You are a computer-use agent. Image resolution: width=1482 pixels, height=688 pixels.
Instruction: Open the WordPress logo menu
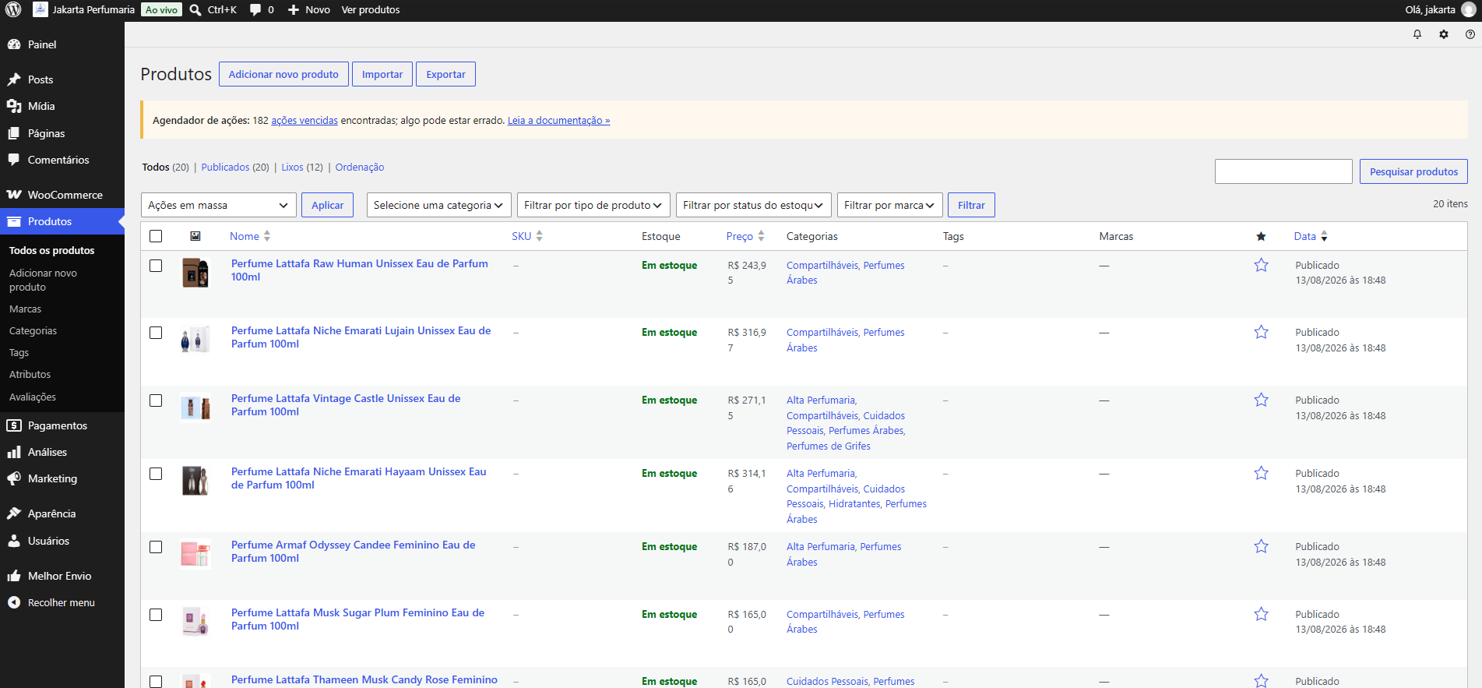point(13,10)
